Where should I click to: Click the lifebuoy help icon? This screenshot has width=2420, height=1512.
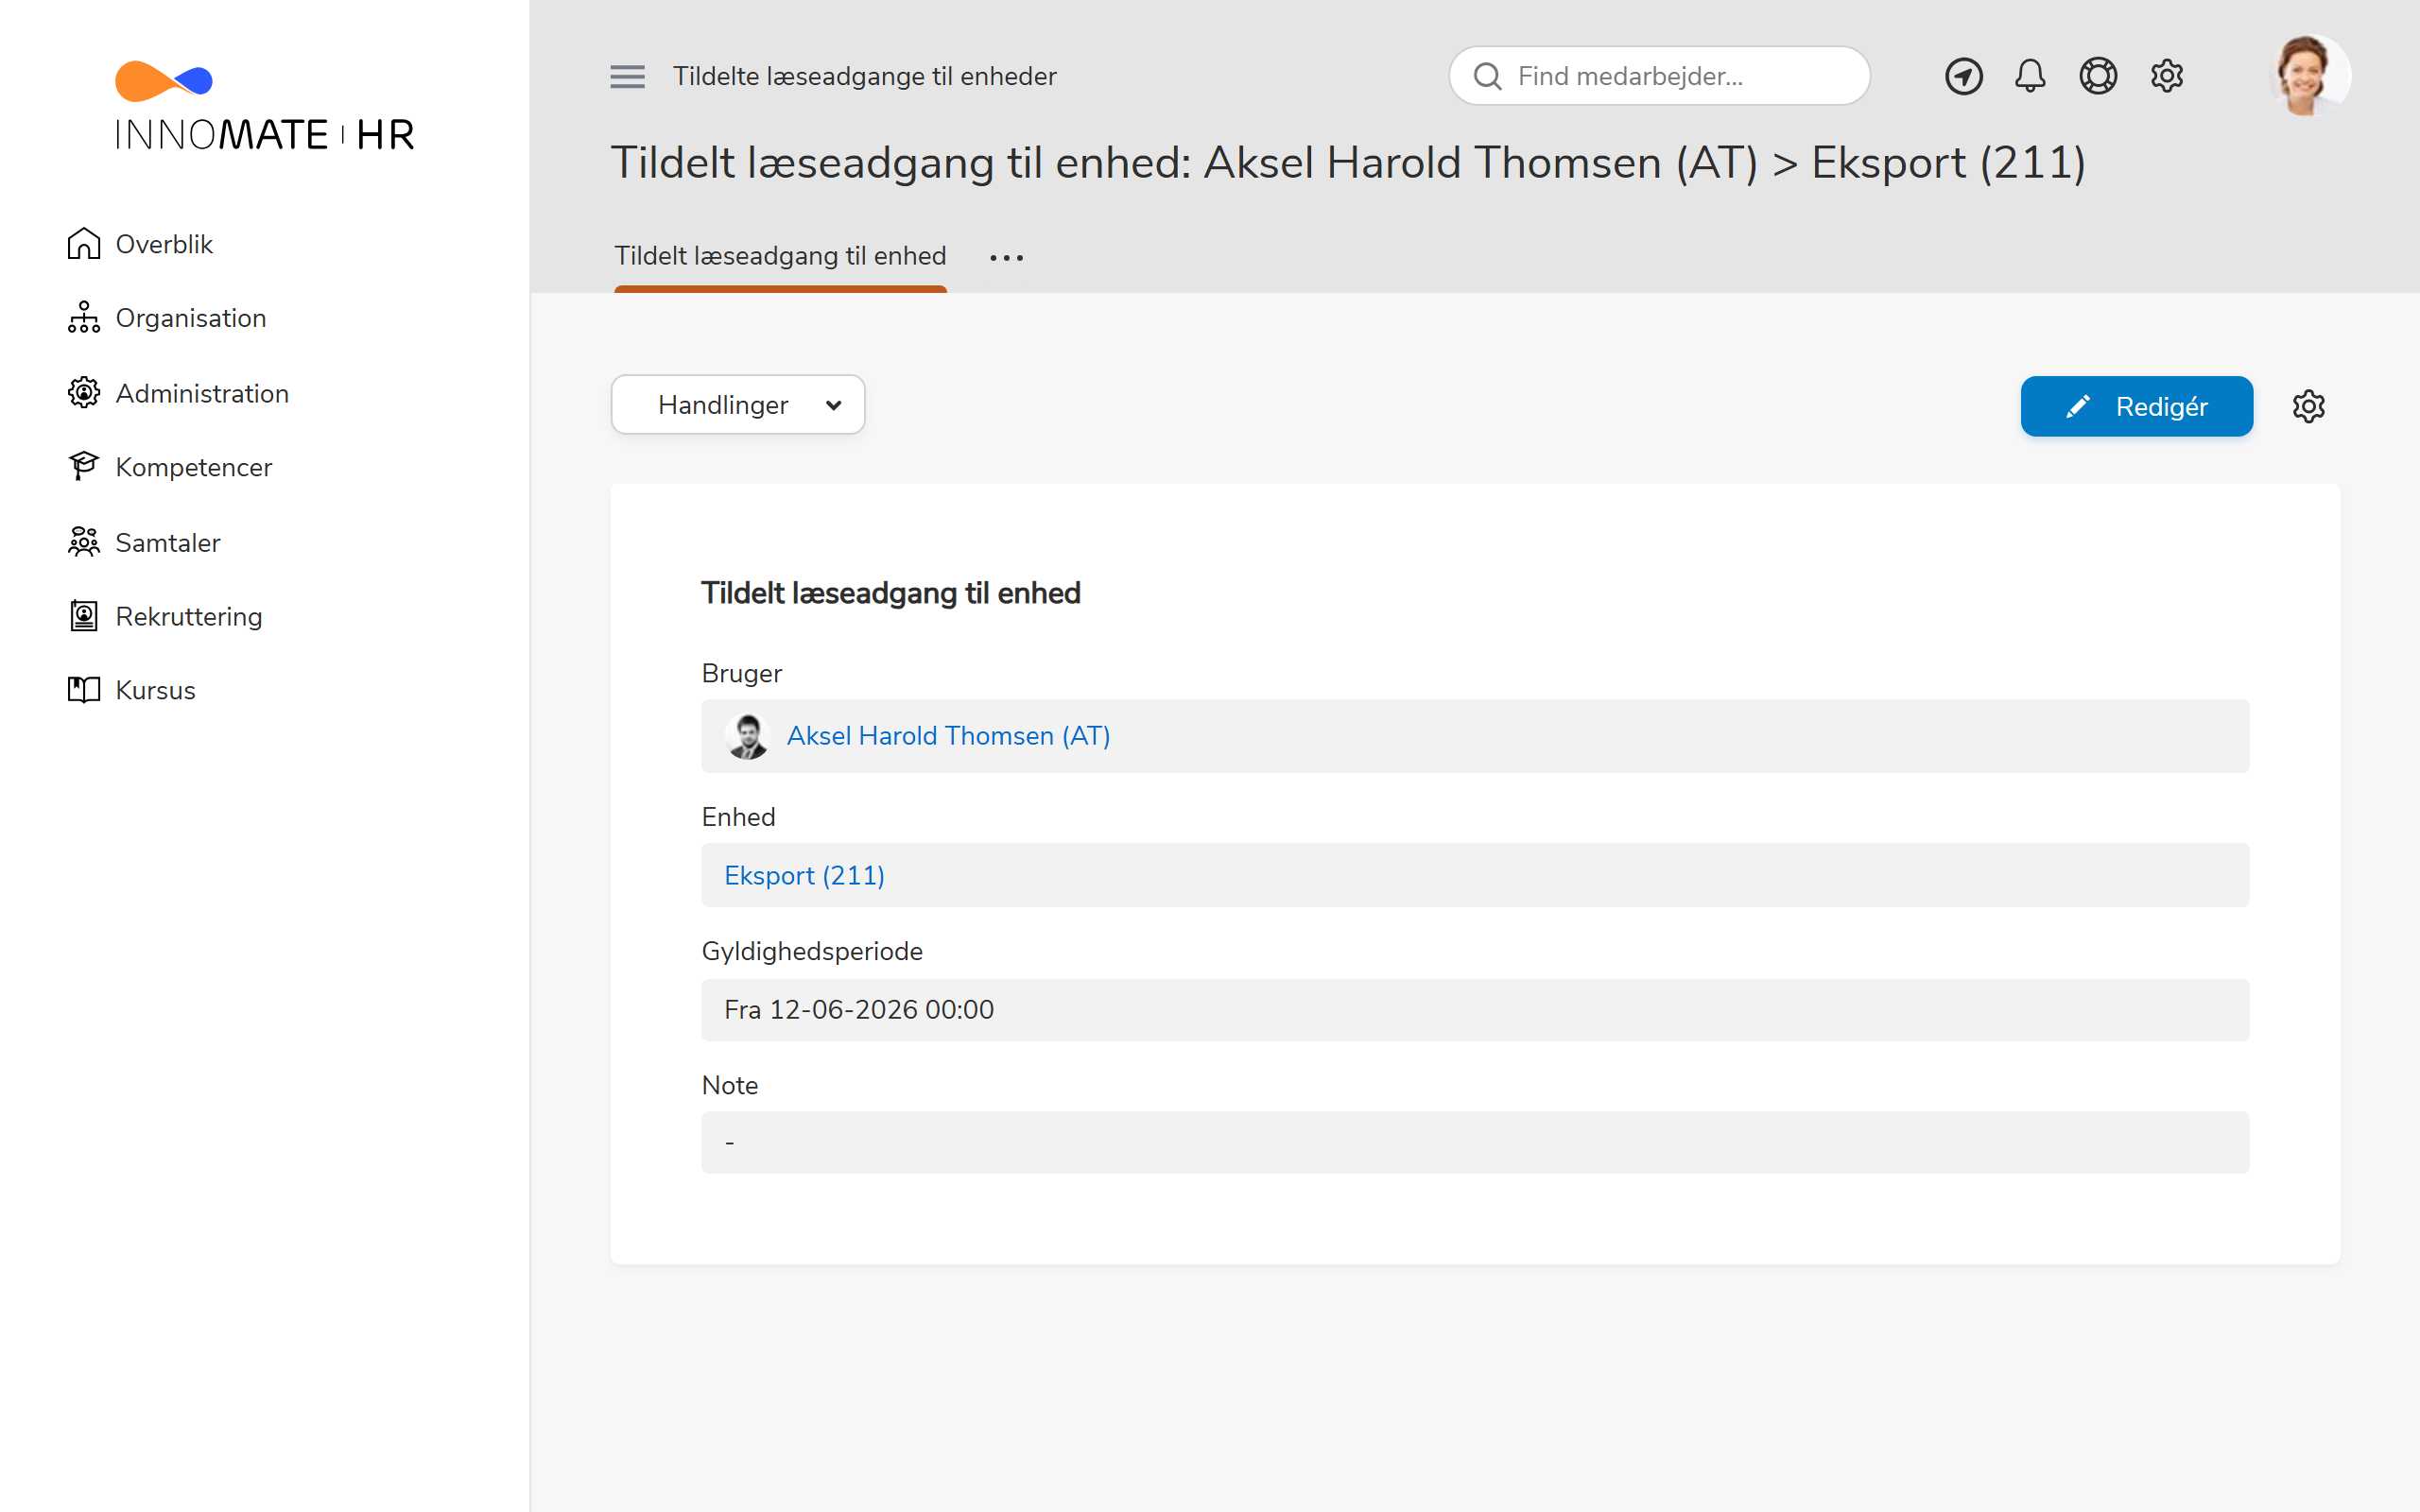coord(2098,76)
